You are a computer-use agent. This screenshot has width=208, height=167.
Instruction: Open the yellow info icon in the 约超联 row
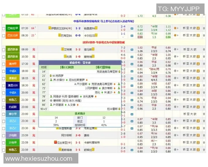(198, 107)
